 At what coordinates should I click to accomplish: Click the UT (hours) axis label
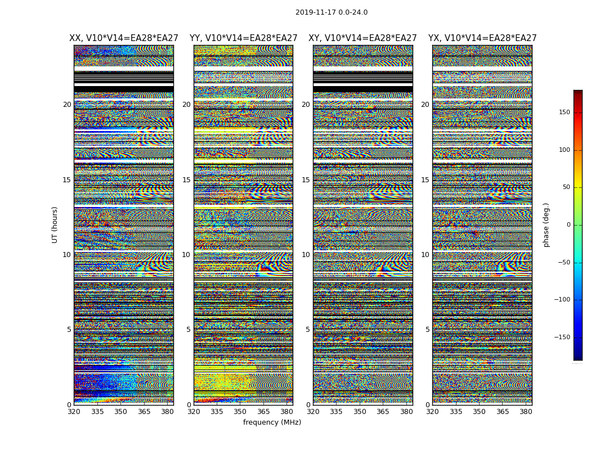click(x=55, y=225)
